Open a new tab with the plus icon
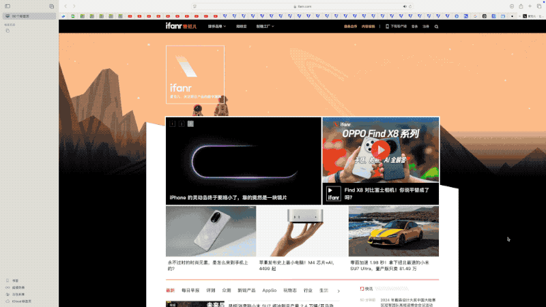 pos(530,6)
